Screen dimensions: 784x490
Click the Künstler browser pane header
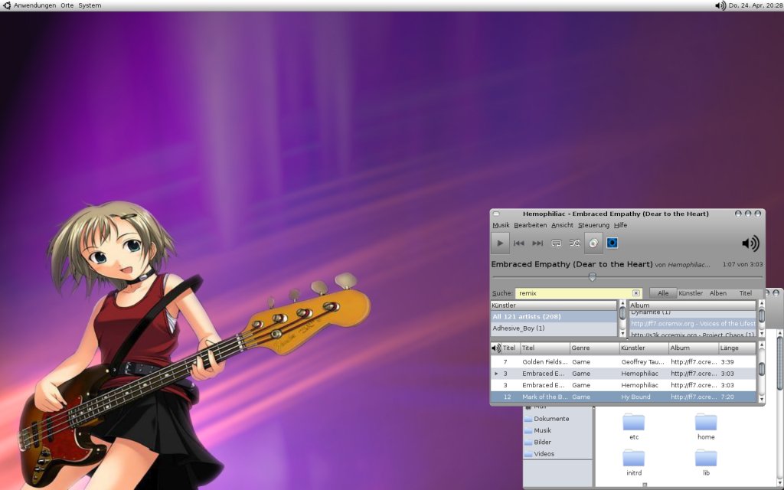click(x=554, y=305)
